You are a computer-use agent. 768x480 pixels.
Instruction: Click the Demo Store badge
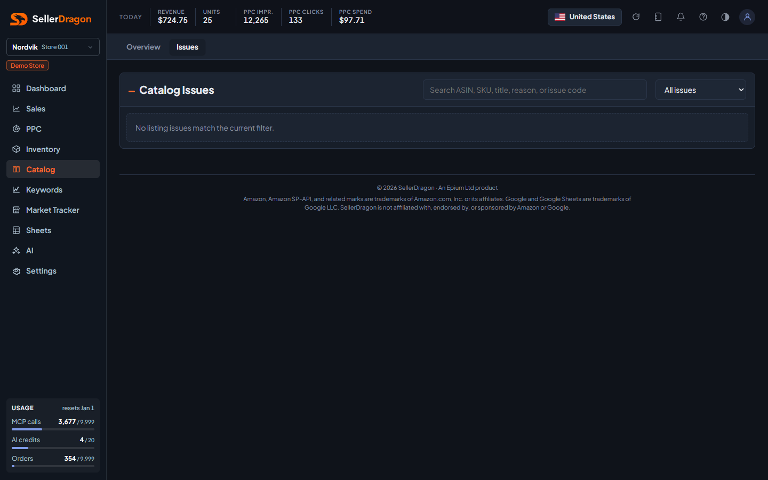point(27,66)
